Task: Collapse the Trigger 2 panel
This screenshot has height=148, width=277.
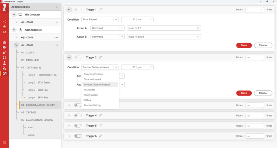Action: 69,57
